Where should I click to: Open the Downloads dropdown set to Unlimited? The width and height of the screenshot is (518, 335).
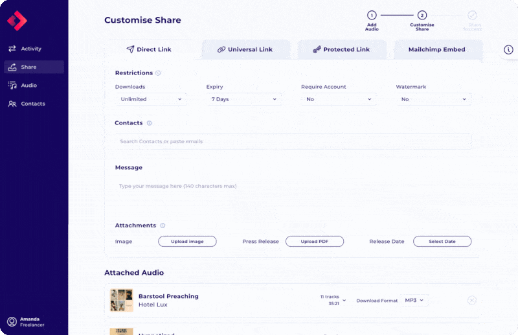click(x=151, y=99)
